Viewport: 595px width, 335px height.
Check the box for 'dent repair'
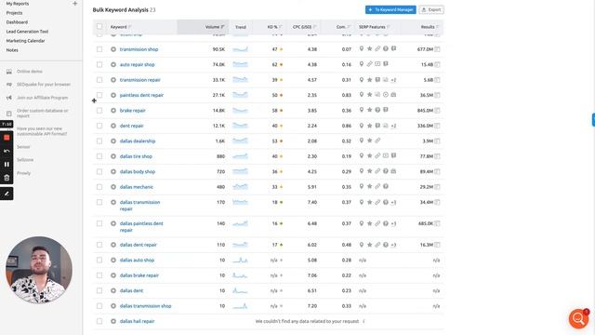pos(99,126)
